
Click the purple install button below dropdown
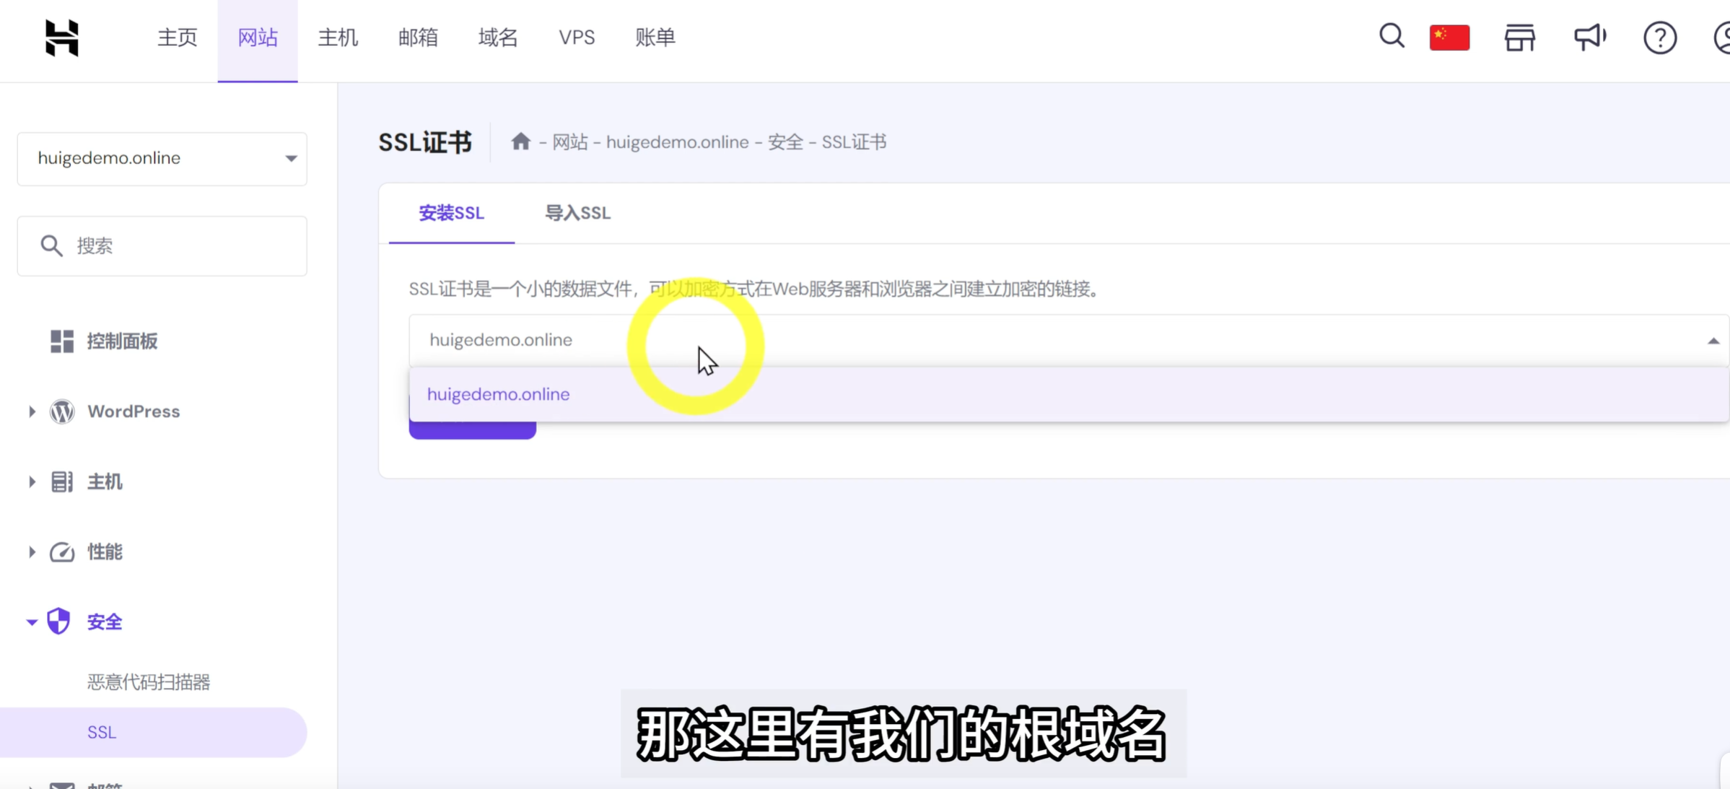coord(472,430)
